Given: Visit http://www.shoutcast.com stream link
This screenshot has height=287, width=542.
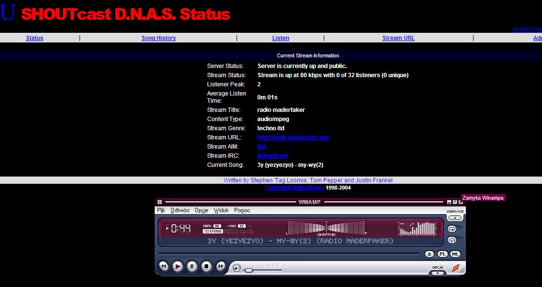Looking at the screenshot, I should click(x=293, y=137).
